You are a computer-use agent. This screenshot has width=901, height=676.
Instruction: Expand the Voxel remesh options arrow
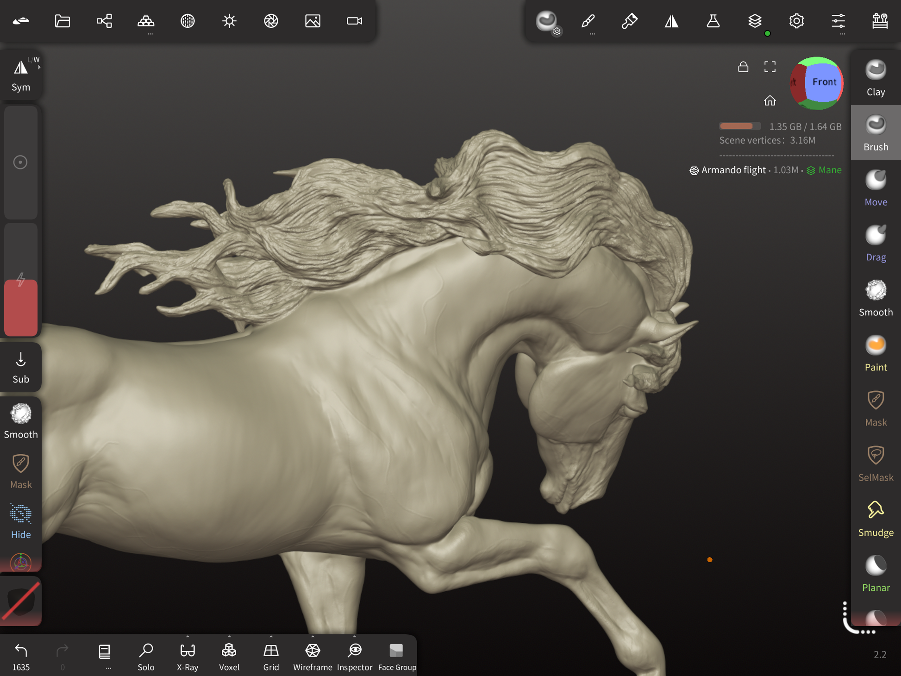click(229, 637)
